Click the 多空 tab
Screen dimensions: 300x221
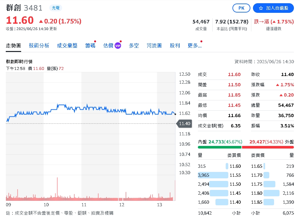pos(134,46)
